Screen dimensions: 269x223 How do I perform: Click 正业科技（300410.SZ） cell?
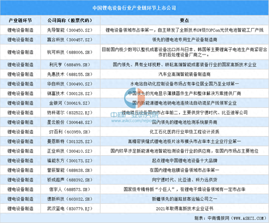70,151
